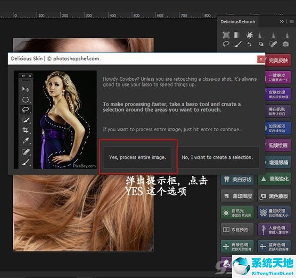Click the 蓝青色调 tone button
Screen dimensions: 296x278
coord(274,247)
